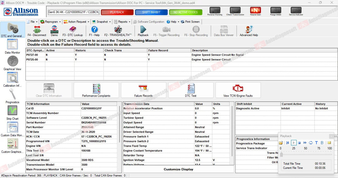Rewind playback to the beginning
Screen dimensions: 338x178
[288, 142]
